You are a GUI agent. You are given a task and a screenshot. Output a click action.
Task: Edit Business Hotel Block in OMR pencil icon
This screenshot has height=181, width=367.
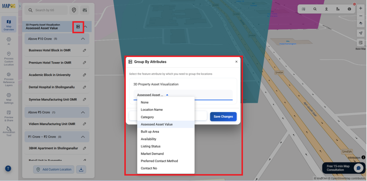tap(85, 50)
